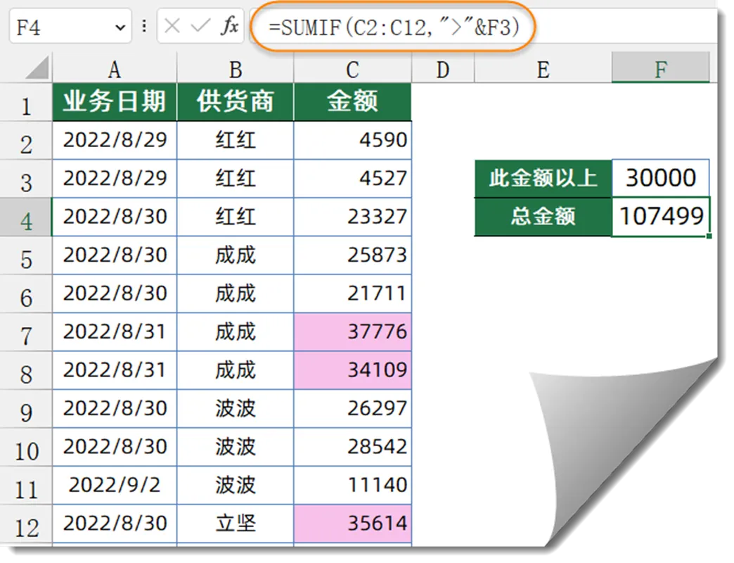Select row 3 header

click(x=26, y=179)
